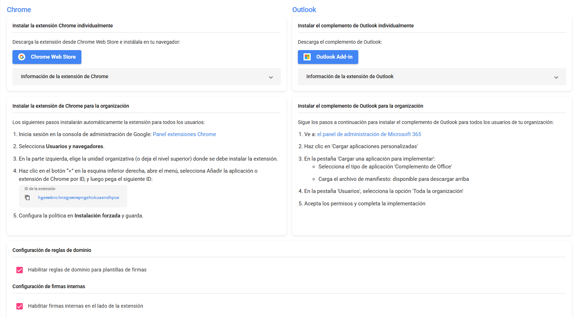The height and width of the screenshot is (318, 579).
Task: Expand Información de la extensión de Outlook chevron
Action: pos(556,77)
